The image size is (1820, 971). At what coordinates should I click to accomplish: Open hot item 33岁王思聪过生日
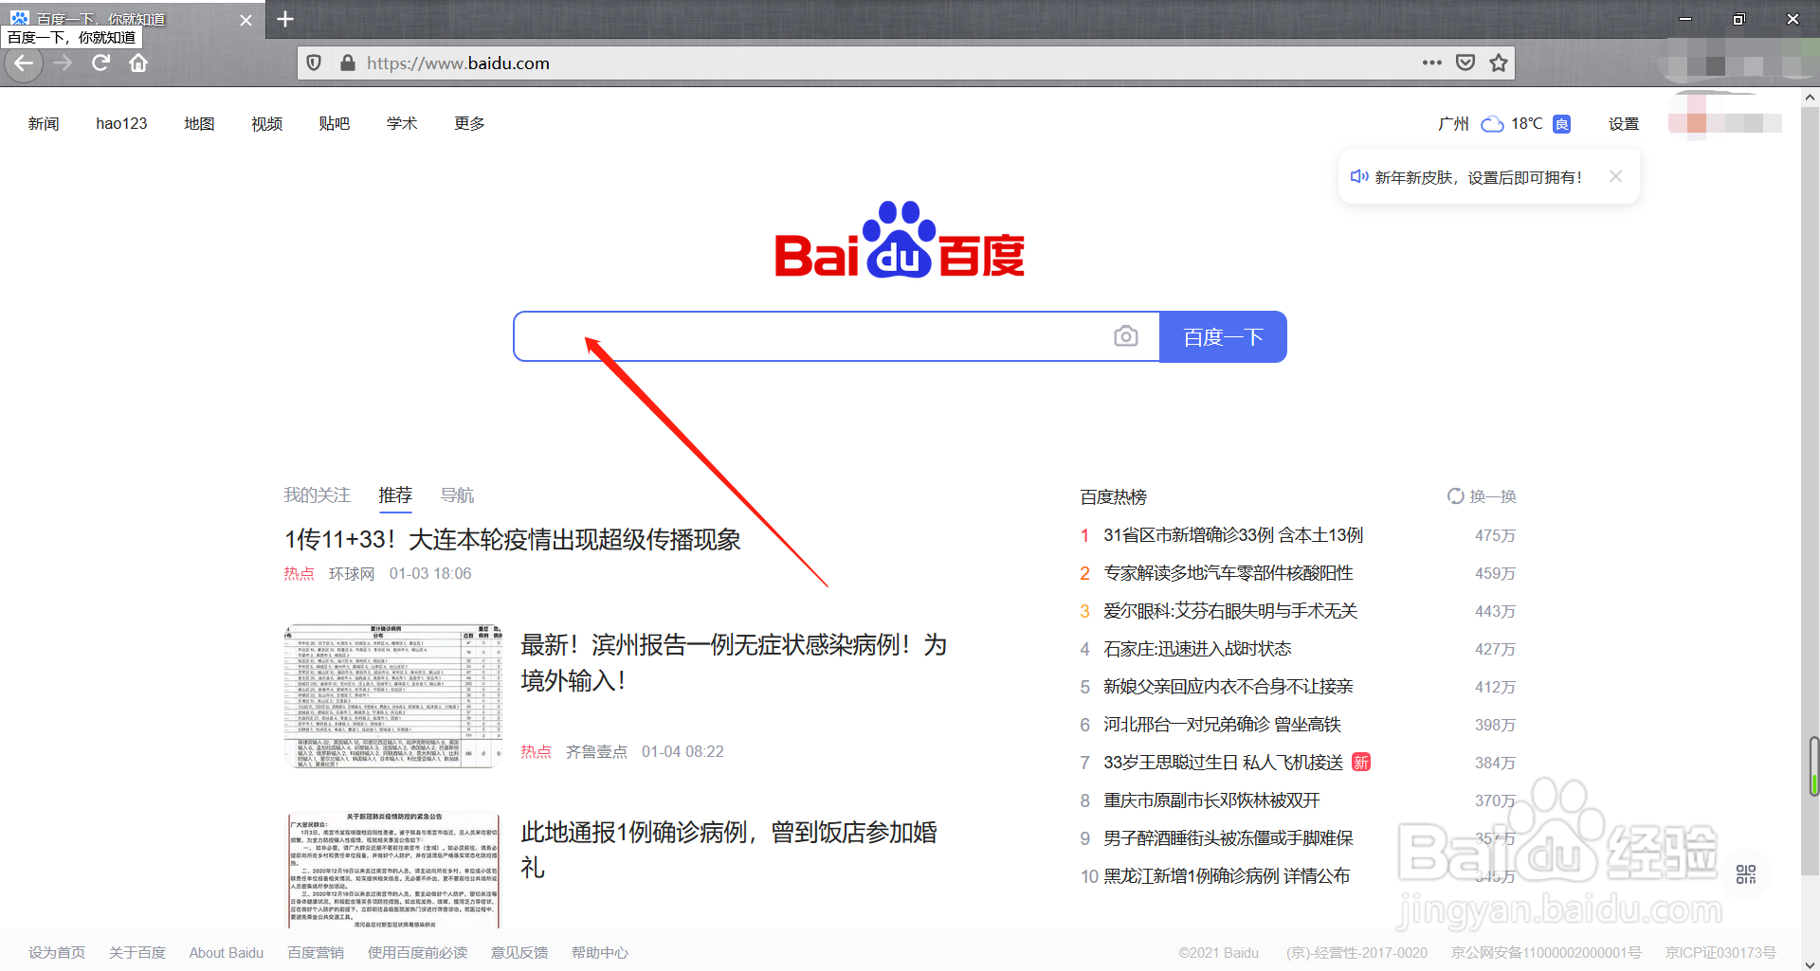pos(1223,763)
